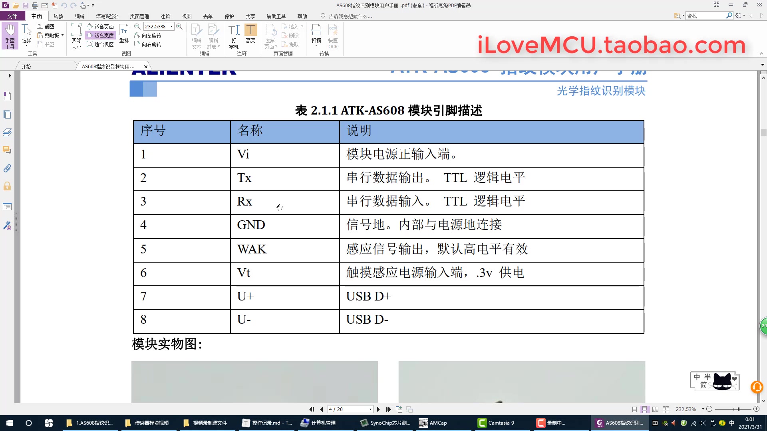Switch to the 编辑 ribbon tab

(x=79, y=16)
